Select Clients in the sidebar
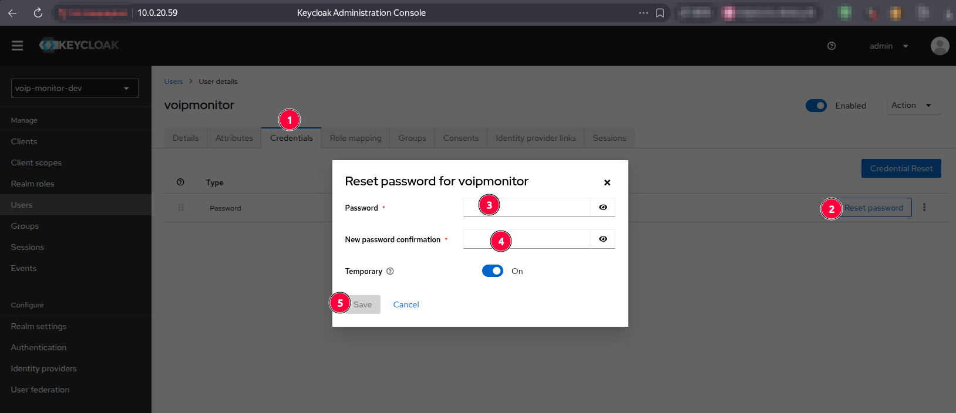This screenshot has width=956, height=413. pos(24,141)
